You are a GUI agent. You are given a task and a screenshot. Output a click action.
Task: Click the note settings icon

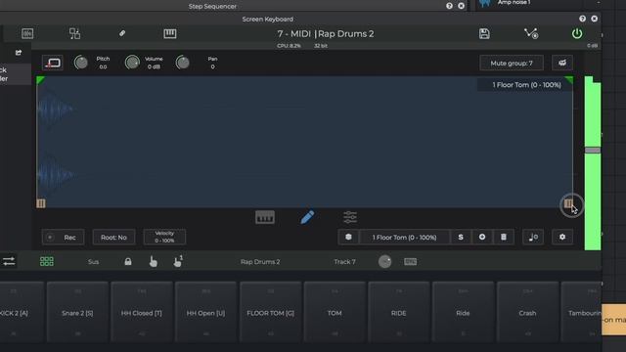533,237
